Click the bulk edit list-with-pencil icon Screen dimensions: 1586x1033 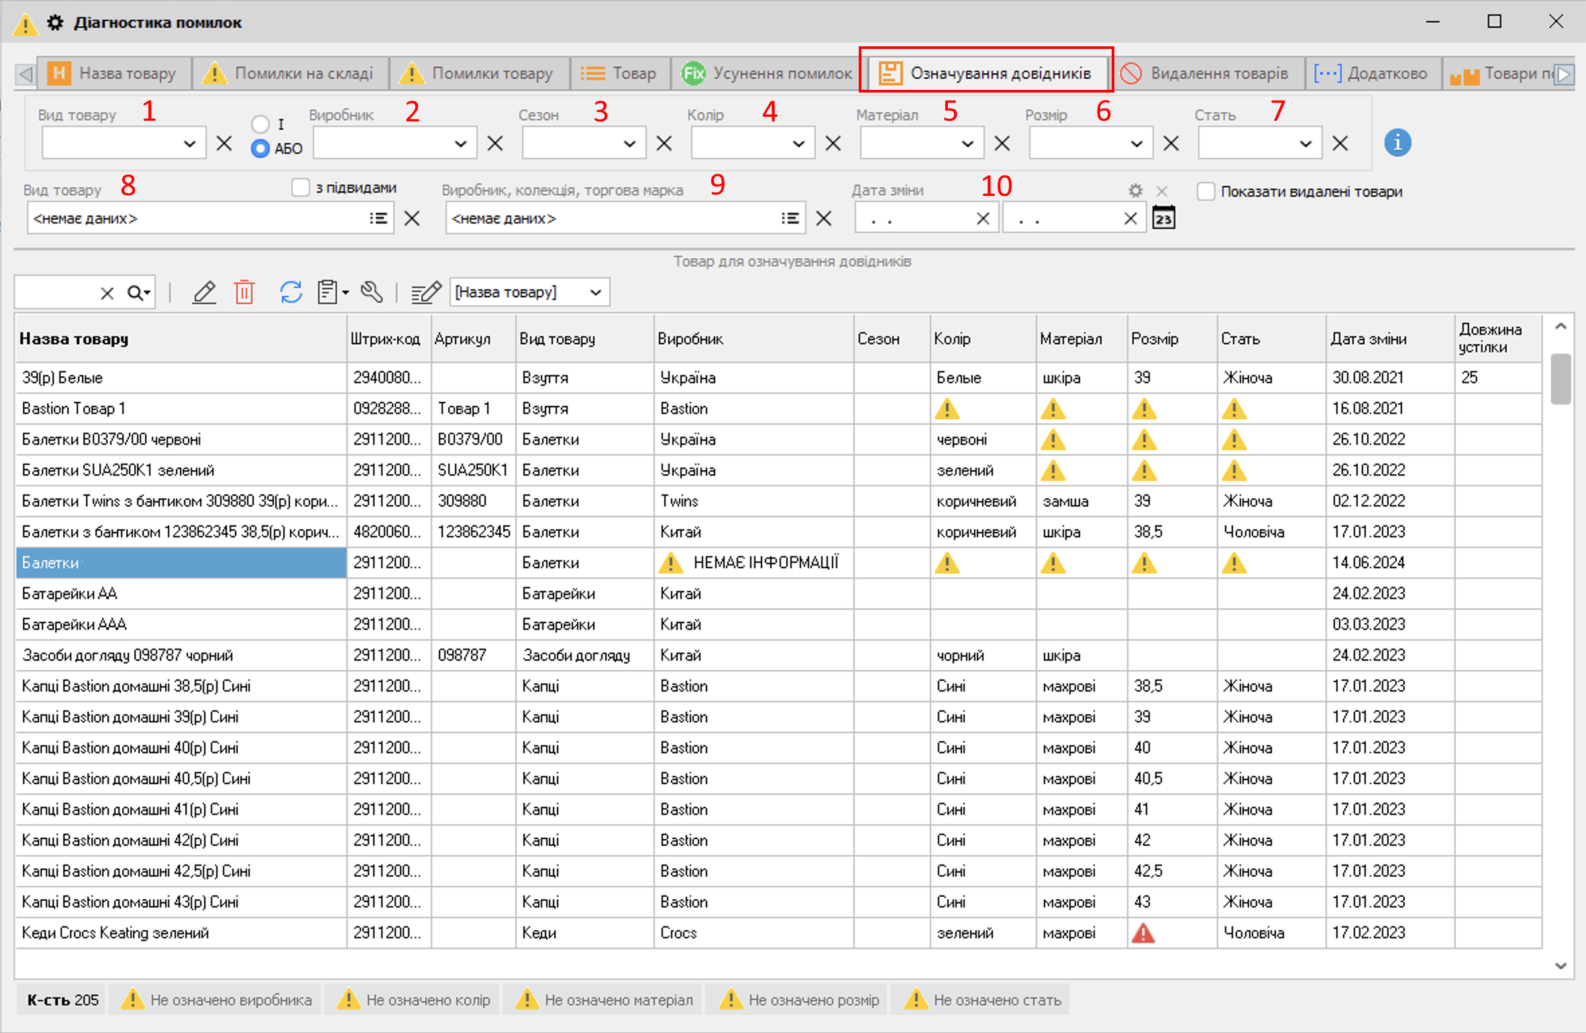point(426,292)
